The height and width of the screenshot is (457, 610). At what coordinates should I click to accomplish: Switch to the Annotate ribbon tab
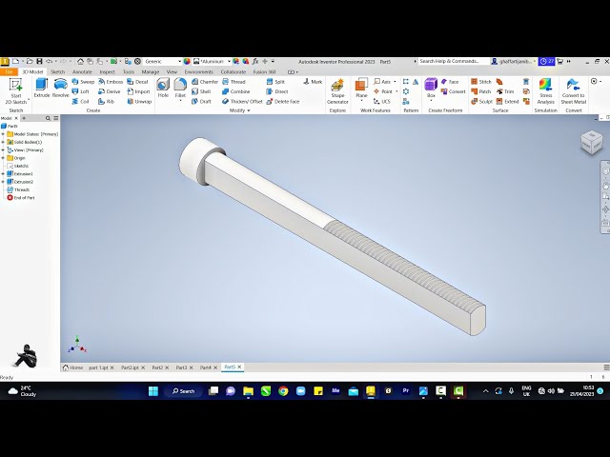[82, 72]
